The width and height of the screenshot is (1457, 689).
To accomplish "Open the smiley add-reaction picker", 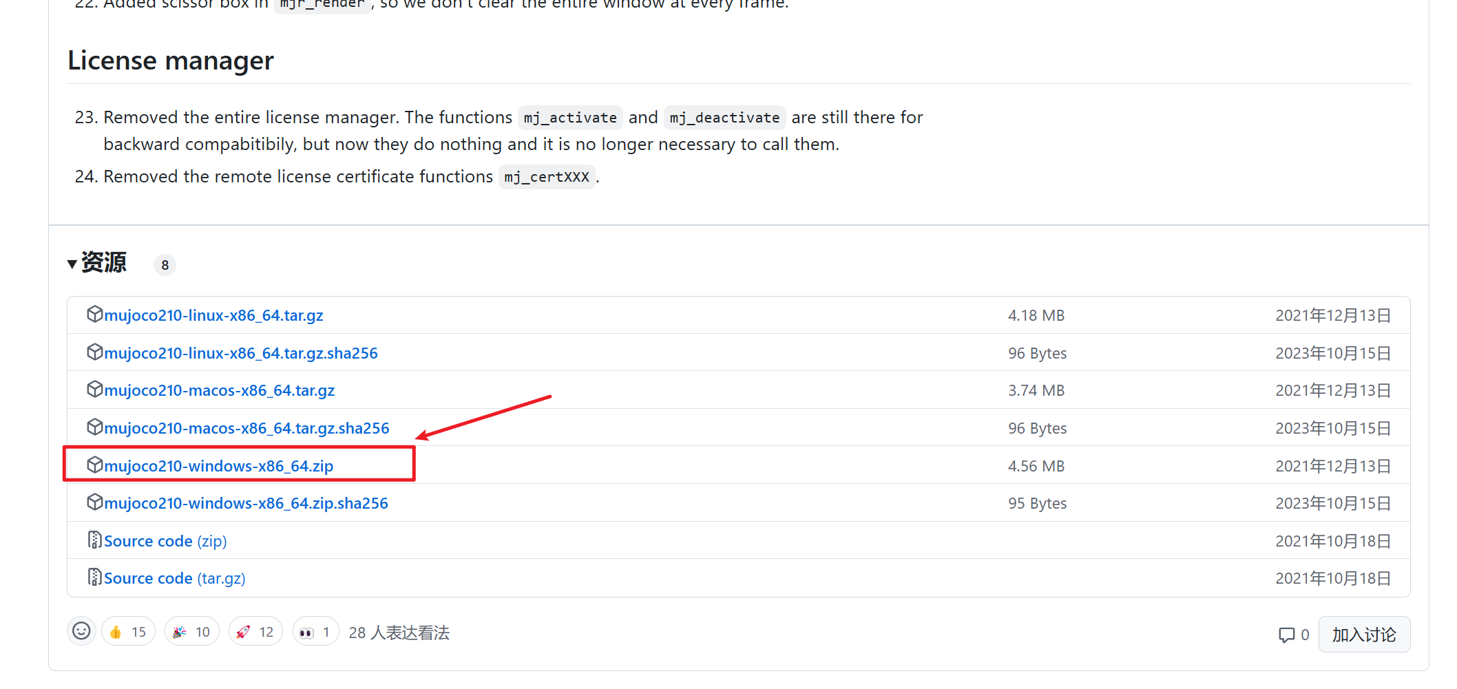I will pos(81,631).
